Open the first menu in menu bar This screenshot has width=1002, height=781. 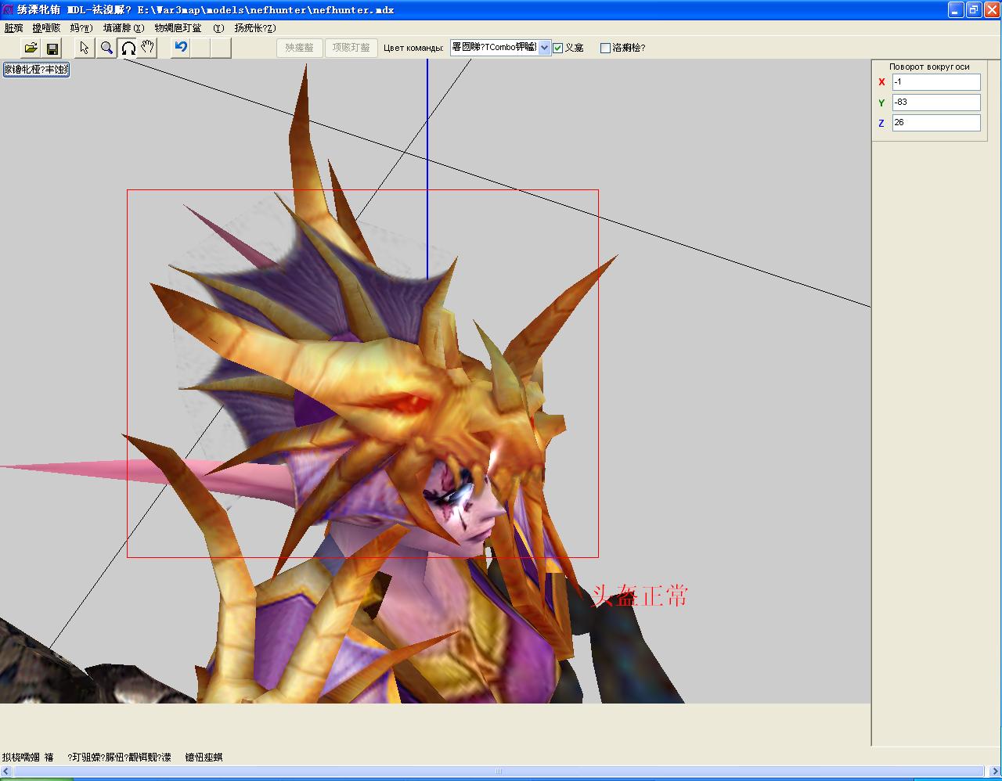click(x=13, y=28)
